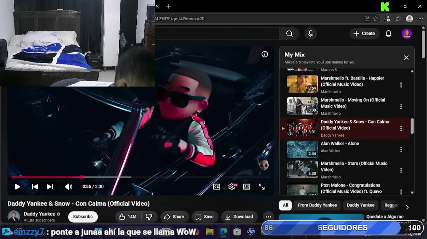Open YouTube notifications bell

(x=388, y=34)
